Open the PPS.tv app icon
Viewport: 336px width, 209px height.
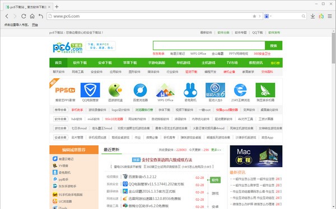click(x=65, y=91)
